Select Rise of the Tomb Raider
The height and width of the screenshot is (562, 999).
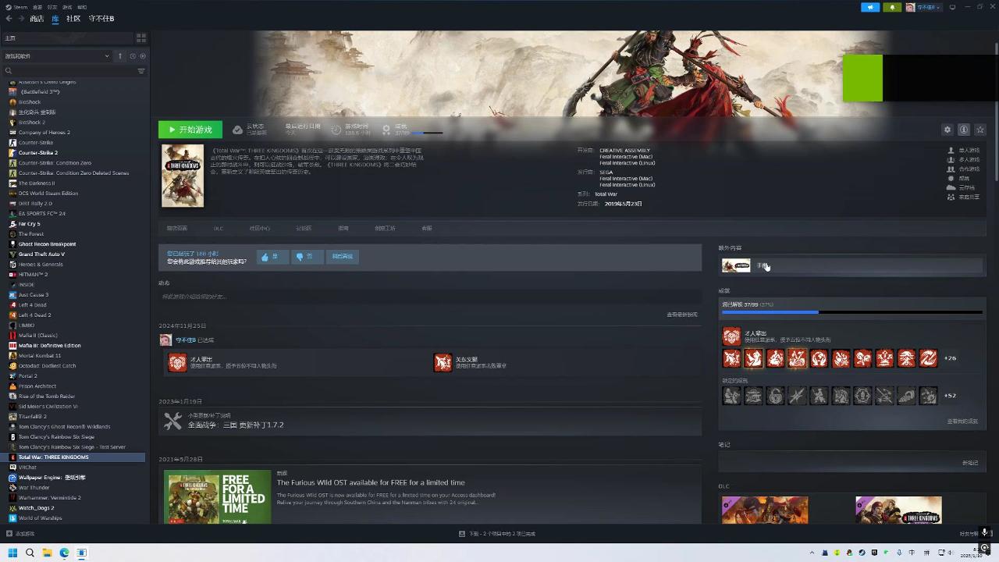[x=45, y=397]
